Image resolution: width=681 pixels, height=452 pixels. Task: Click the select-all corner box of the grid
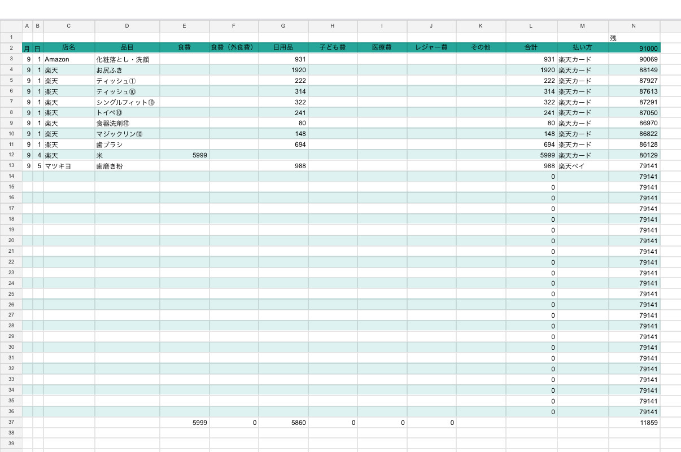(x=11, y=26)
